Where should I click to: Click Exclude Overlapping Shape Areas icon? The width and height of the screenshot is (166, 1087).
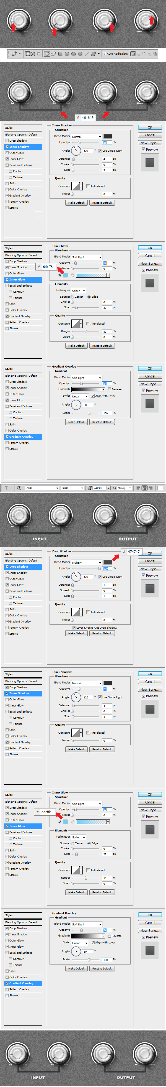(155, 53)
